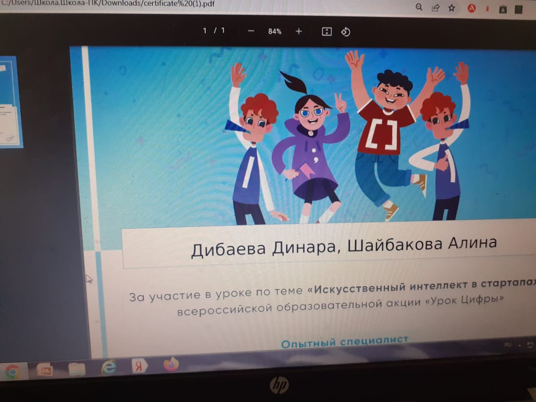The width and height of the screenshot is (536, 402).
Task: Click the 84% zoom level field
Action: pyautogui.click(x=275, y=31)
